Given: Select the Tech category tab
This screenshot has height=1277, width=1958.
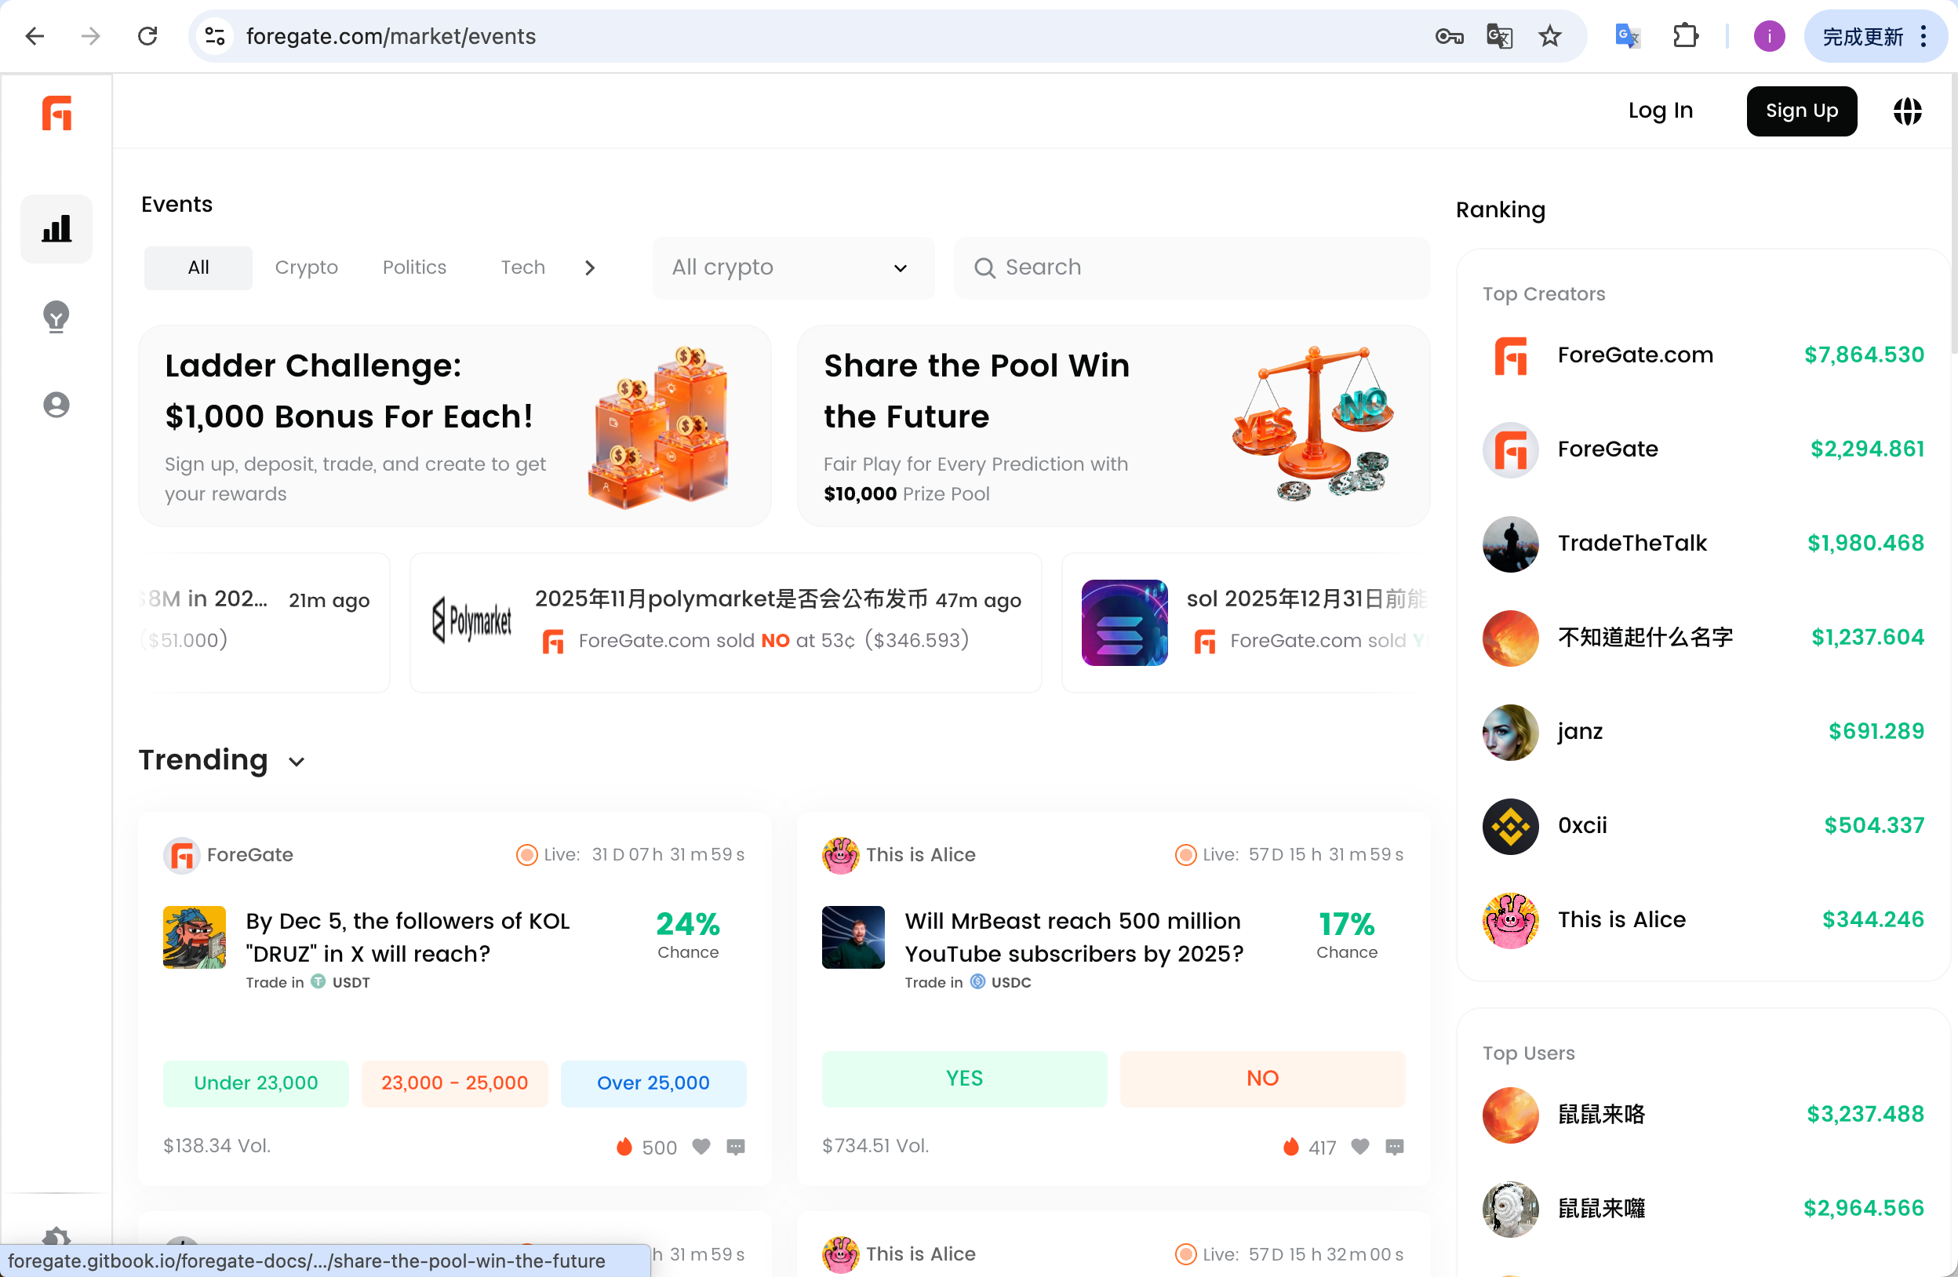Looking at the screenshot, I should click(522, 267).
